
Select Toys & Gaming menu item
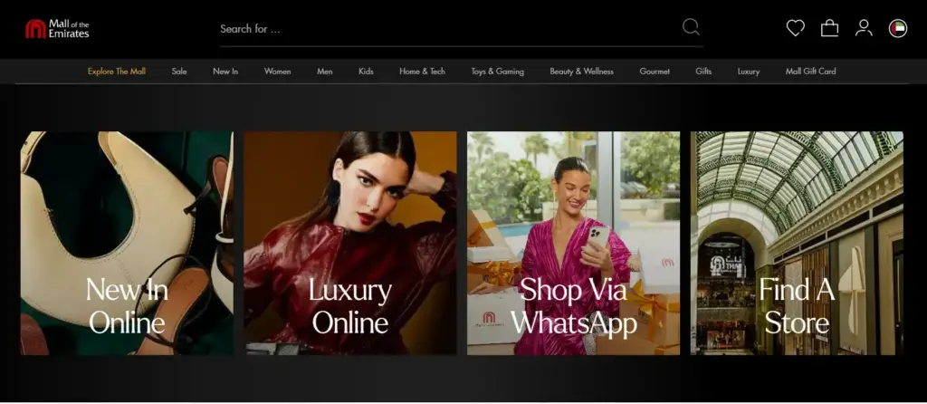(x=497, y=72)
